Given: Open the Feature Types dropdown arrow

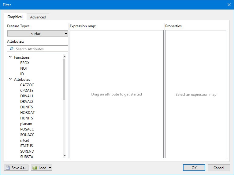Looking at the screenshot, I should point(66,34).
